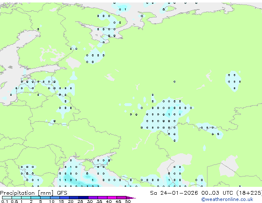Click the 1–2 mm legend color swatch
This screenshot has height=203, width=262.
coord(26,198)
